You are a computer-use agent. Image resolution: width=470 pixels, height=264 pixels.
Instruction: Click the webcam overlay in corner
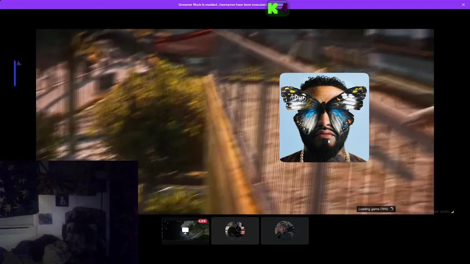click(69, 212)
